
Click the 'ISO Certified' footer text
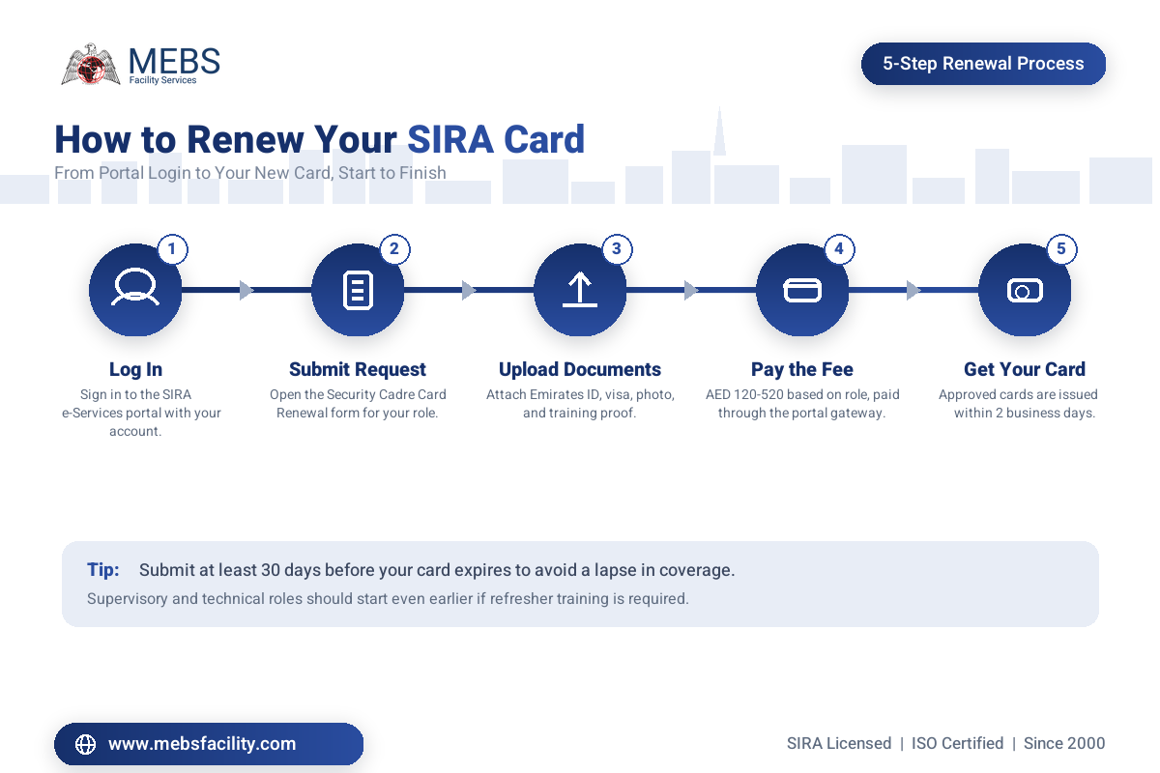(958, 743)
